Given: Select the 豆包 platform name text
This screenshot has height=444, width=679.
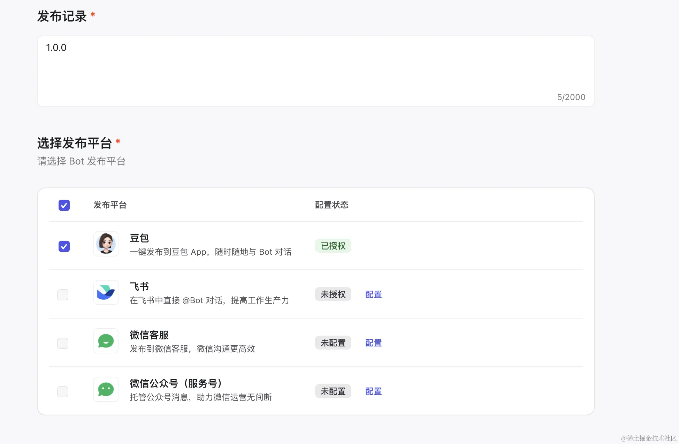Looking at the screenshot, I should [139, 238].
